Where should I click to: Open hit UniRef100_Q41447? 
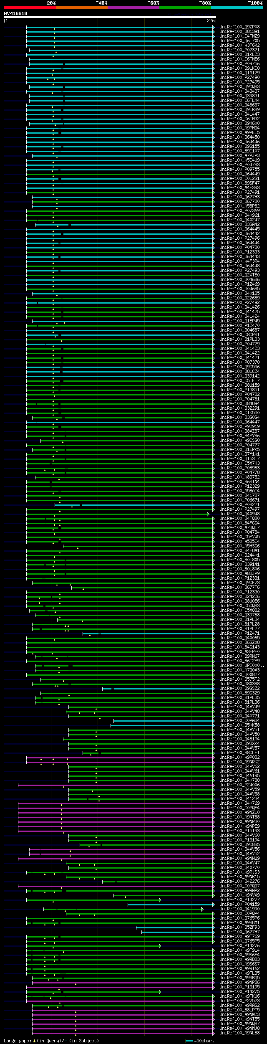[239, 114]
